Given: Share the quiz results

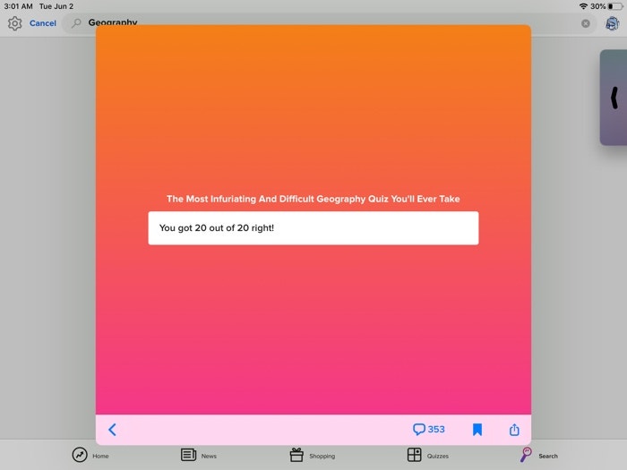Looking at the screenshot, I should [x=514, y=430].
